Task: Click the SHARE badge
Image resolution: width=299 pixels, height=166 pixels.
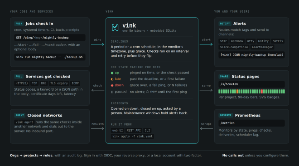Action: (x=224, y=77)
